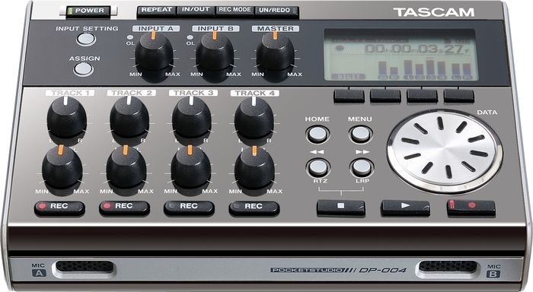Screen dimensions: 533x292
Task: Click the TRACK 4 label
Action: 255,93
